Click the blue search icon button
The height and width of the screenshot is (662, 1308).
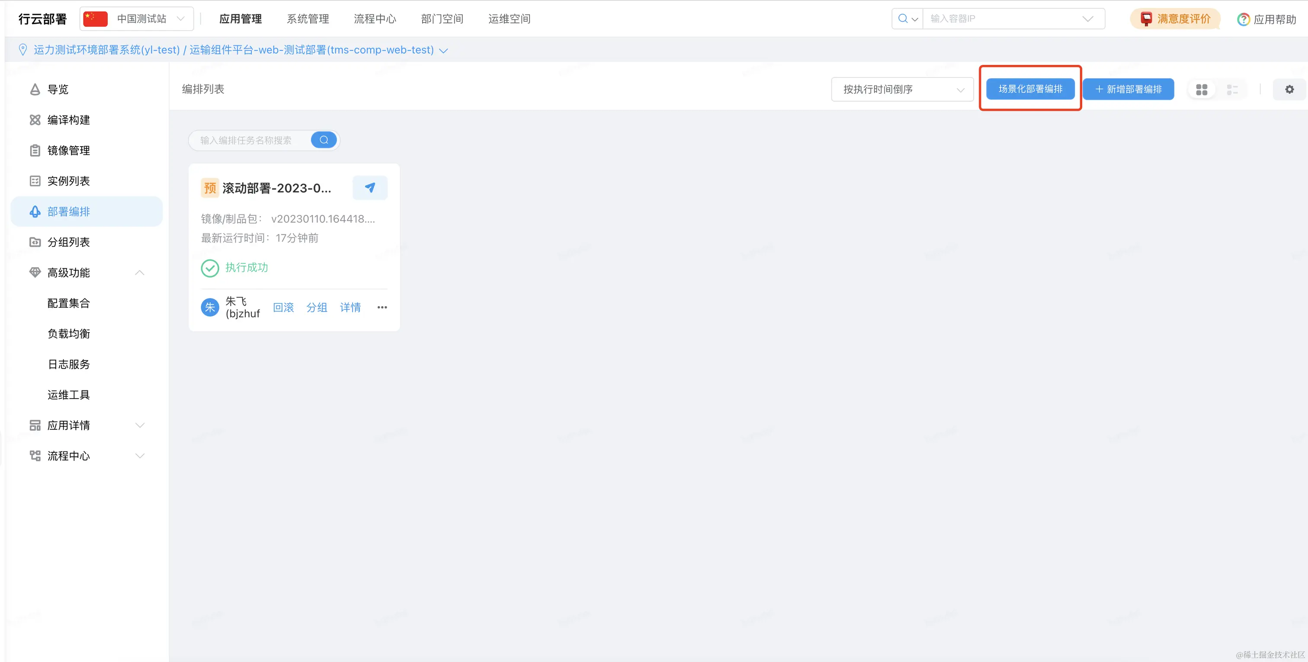coord(324,140)
